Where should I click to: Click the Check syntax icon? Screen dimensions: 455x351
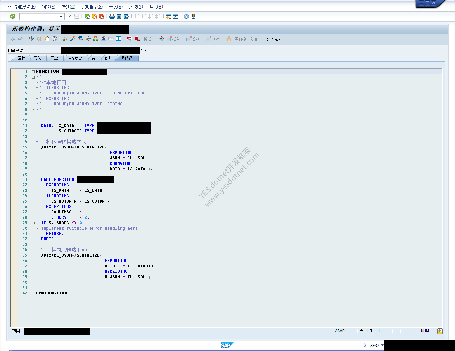tap(65, 39)
